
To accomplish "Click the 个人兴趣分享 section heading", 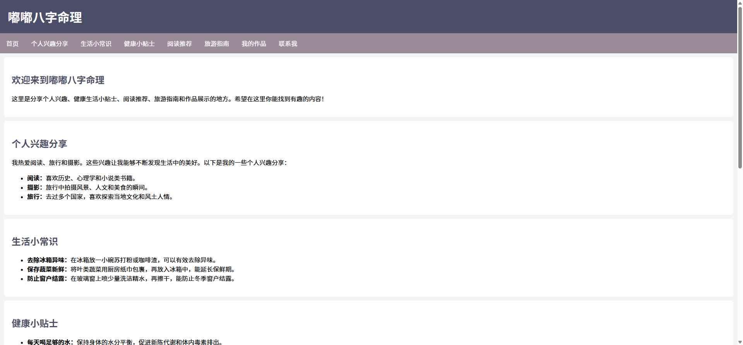I will coord(39,144).
